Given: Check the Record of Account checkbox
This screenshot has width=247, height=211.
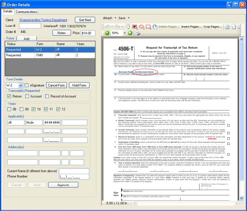Looking at the screenshot, I should pos(47,96).
